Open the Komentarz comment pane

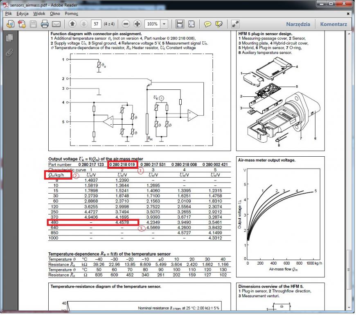pyautogui.click(x=333, y=24)
